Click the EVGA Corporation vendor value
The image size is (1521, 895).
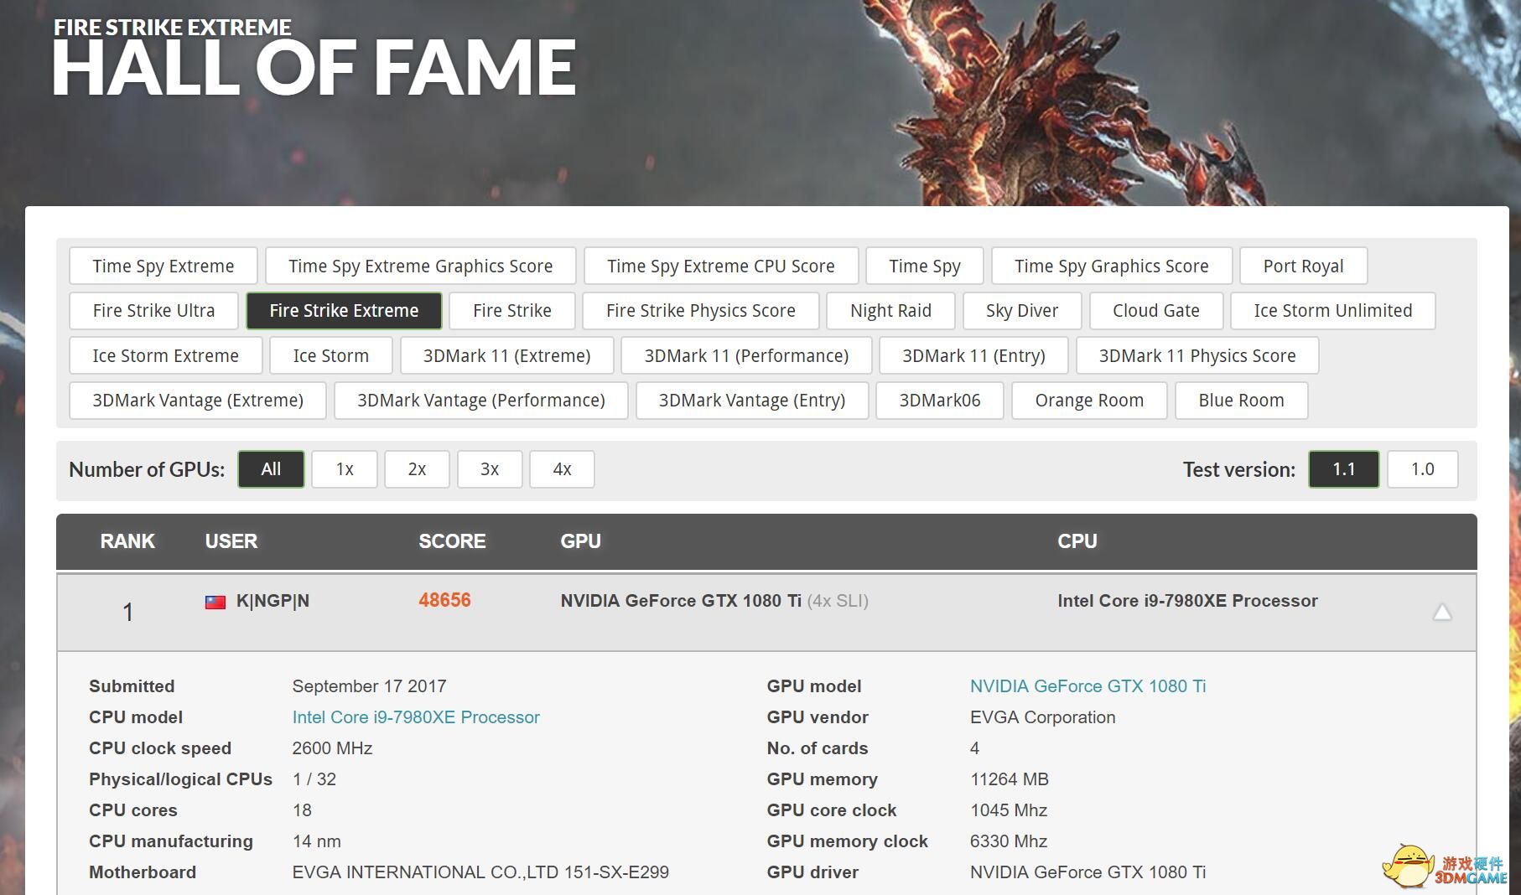click(1042, 717)
